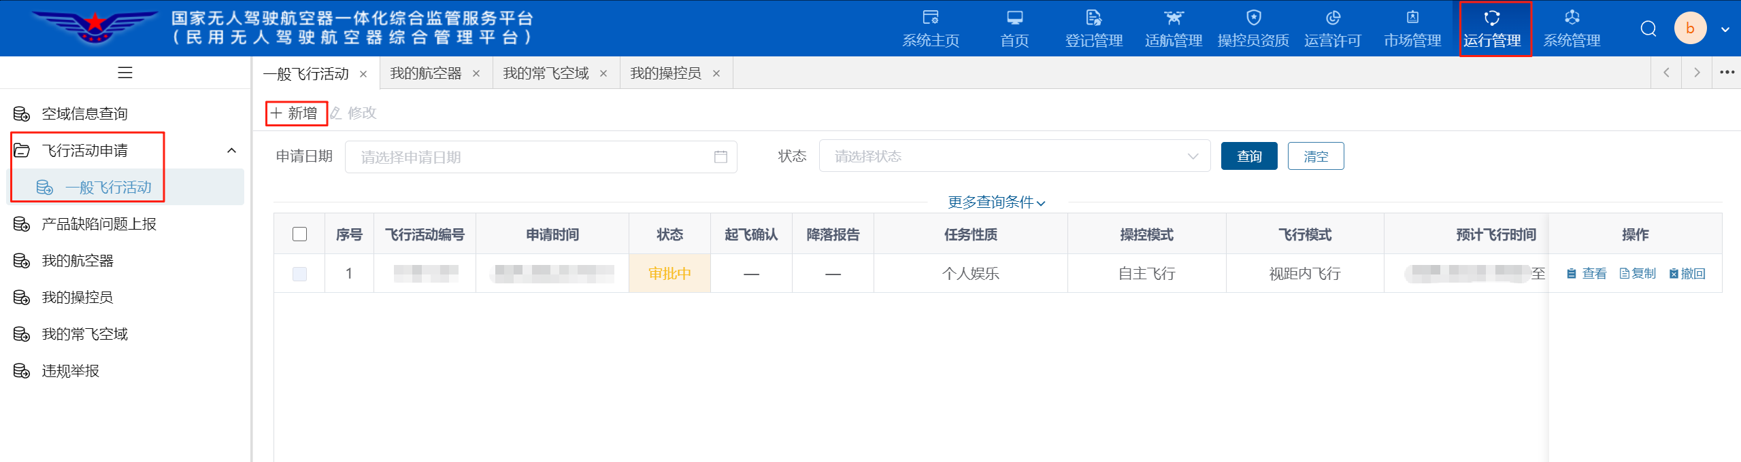1741x462 pixels.
Task: Click 撤回 action in the first row
Action: pos(1687,274)
